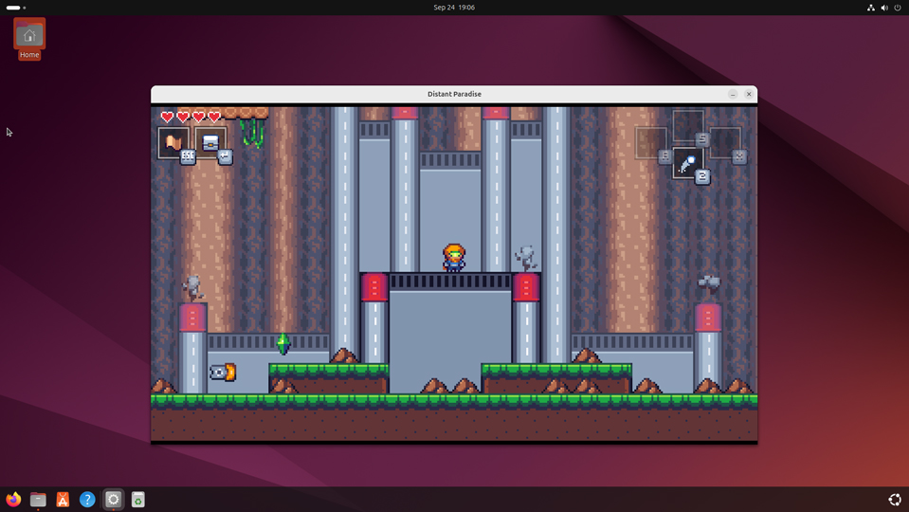Click the bullet cannon enemy
The width and height of the screenshot is (909, 512).
(x=223, y=373)
